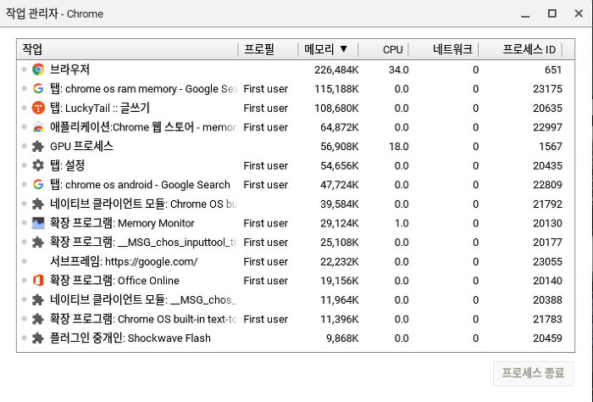This screenshot has width=593, height=402.
Task: Select the 브라우저 process row
Action: coord(296,70)
